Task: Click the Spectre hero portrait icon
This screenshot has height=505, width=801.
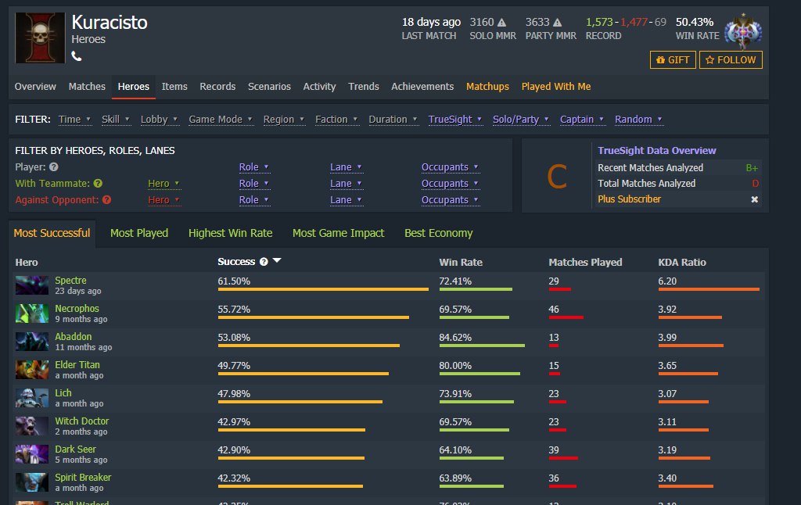Action: point(32,285)
